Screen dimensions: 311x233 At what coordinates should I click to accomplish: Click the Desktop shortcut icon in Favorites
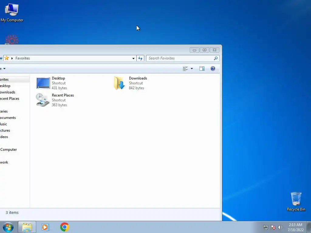pyautogui.click(x=43, y=83)
